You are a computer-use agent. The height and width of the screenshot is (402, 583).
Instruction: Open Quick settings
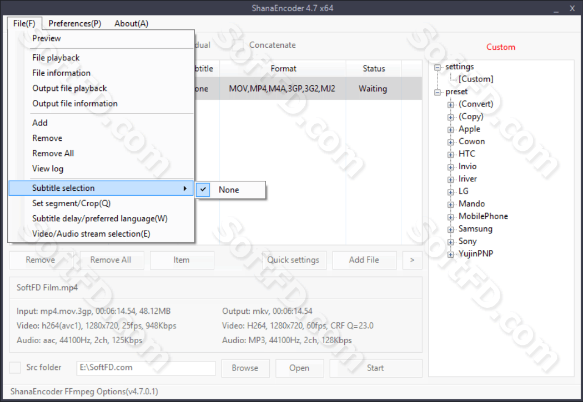pyautogui.click(x=293, y=260)
